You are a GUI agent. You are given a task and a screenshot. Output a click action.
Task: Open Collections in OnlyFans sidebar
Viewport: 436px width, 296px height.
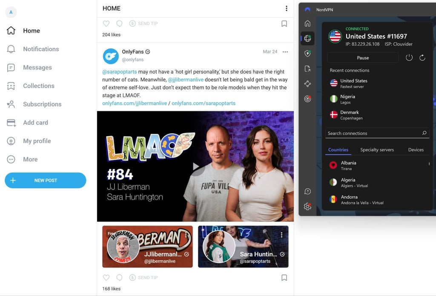(31, 86)
